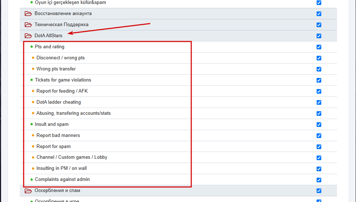Click Oyun içi gerçekleşen küfür&spam entry
This screenshot has height=202, width=356.
[71, 3]
